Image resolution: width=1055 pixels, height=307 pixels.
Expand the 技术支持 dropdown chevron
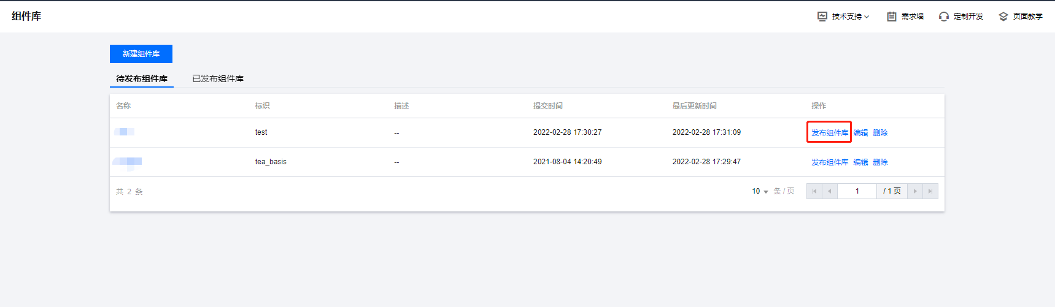click(867, 17)
